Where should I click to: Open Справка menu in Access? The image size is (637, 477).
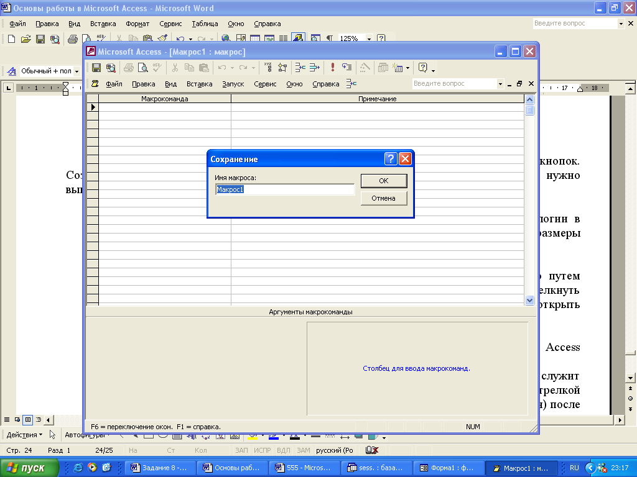[326, 84]
